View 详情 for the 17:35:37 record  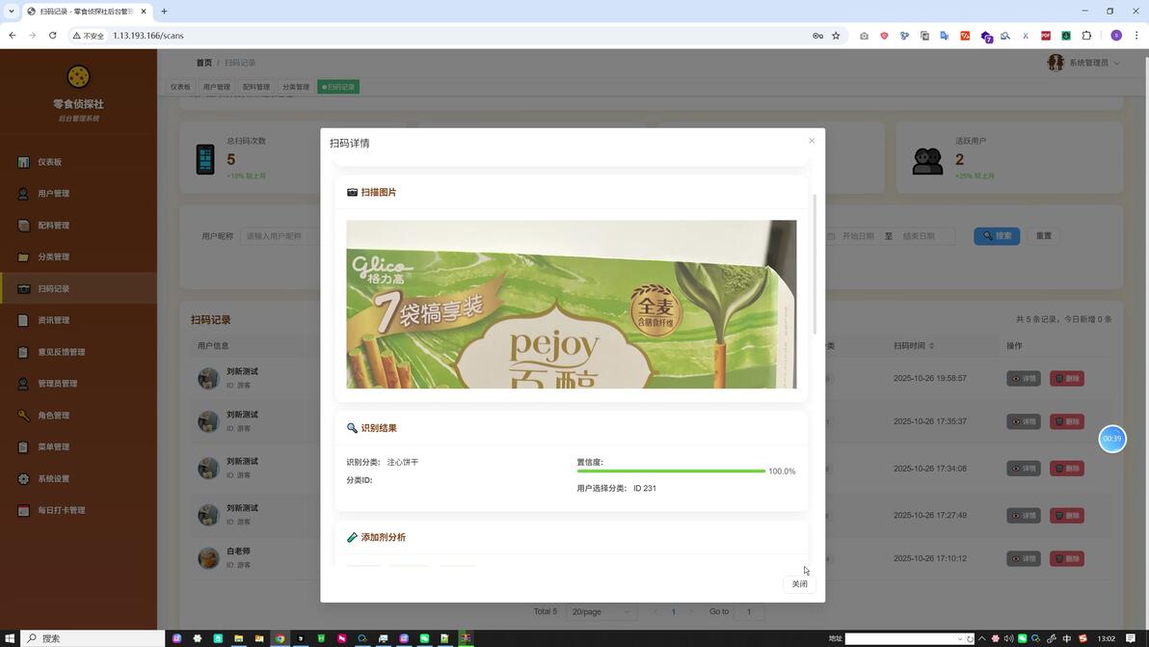click(x=1023, y=421)
